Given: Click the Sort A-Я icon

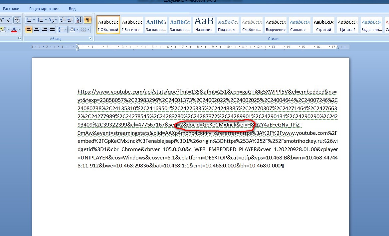Looking at the screenshot, I should point(79,20).
